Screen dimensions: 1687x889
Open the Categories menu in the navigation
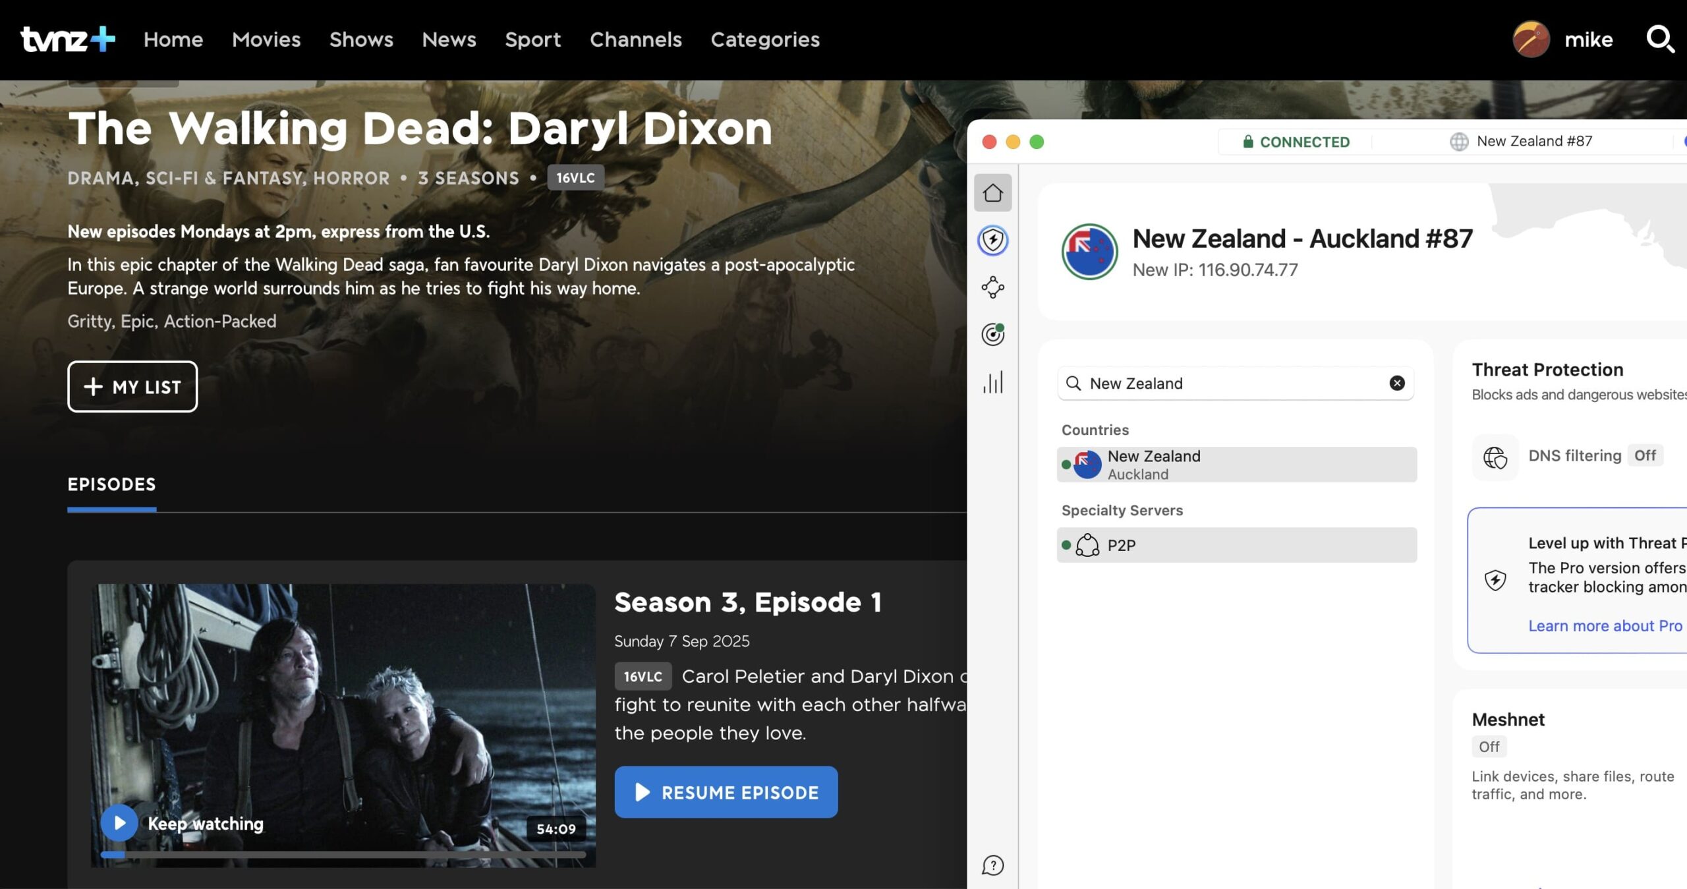pos(764,40)
